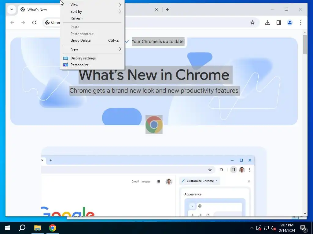Viewport: 313px width, 234px height.
Task: Open the Chrome profile avatar
Action: click(x=290, y=23)
